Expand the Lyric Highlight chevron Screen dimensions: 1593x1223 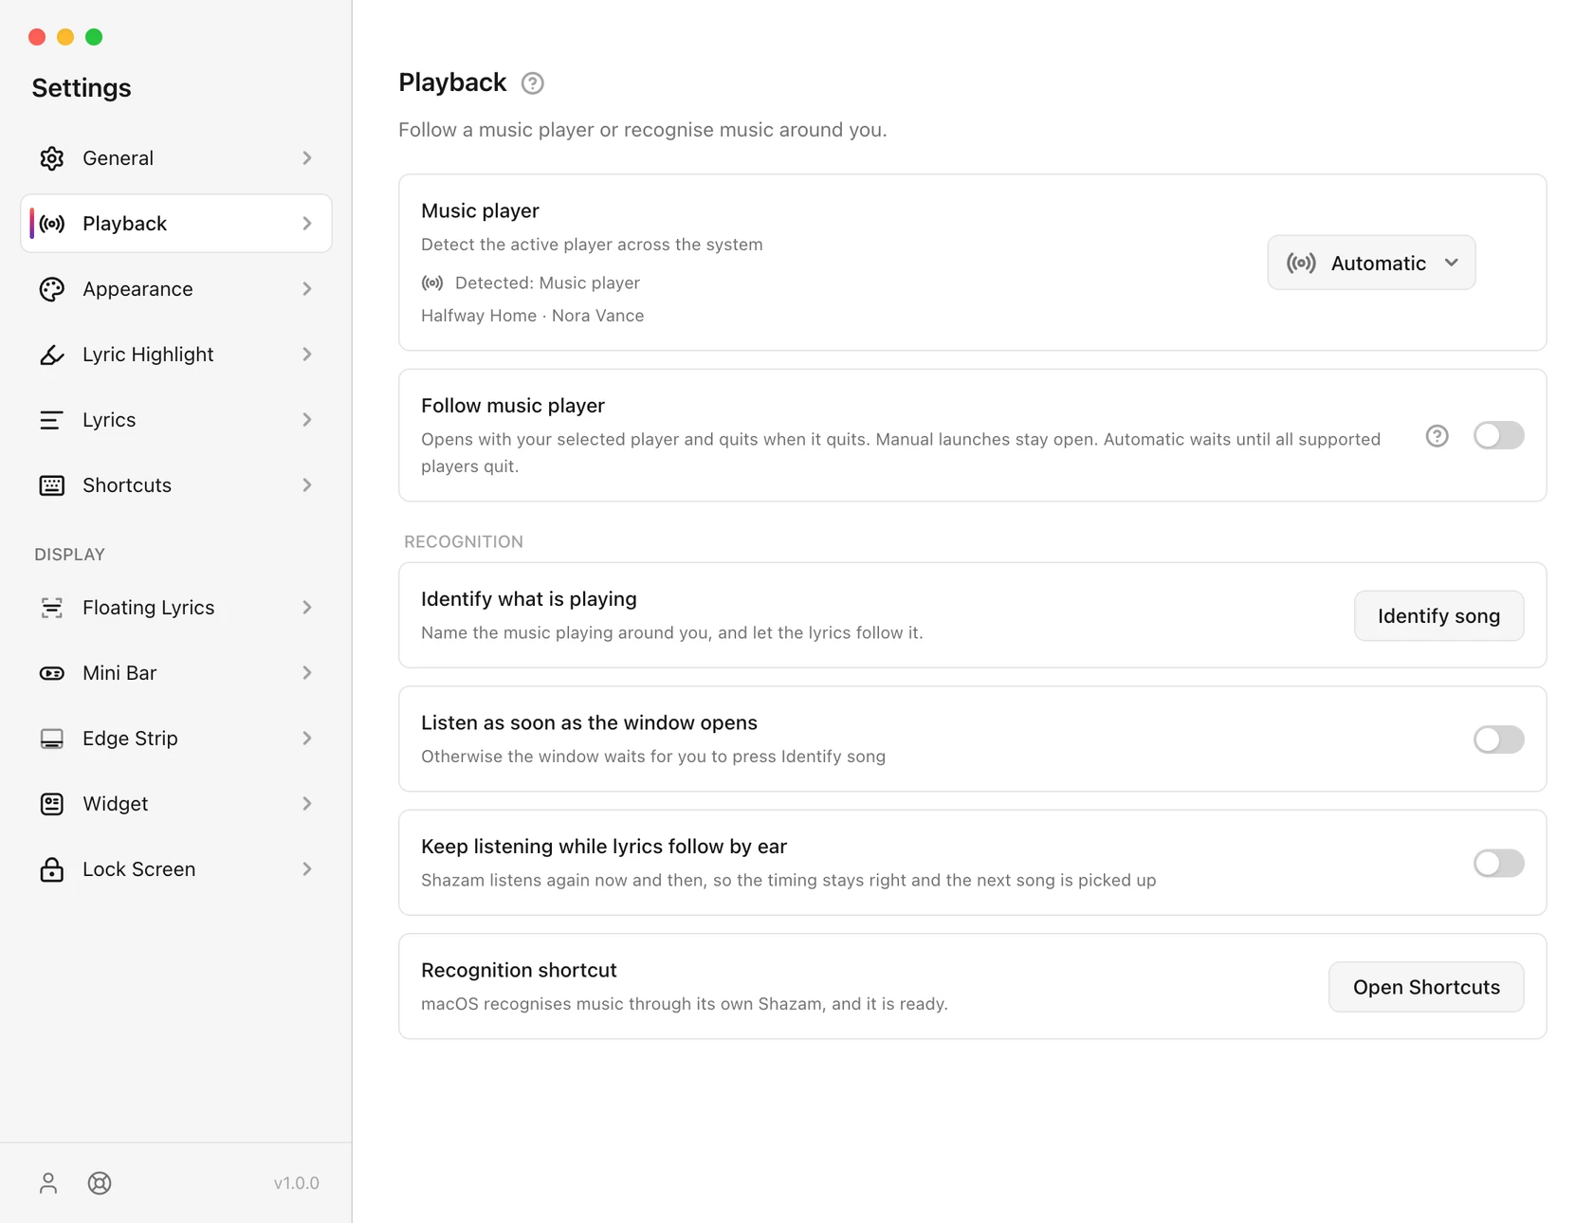[307, 355]
